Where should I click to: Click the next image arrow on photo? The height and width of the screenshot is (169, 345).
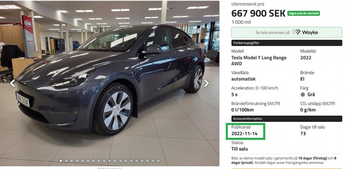pyautogui.click(x=206, y=83)
